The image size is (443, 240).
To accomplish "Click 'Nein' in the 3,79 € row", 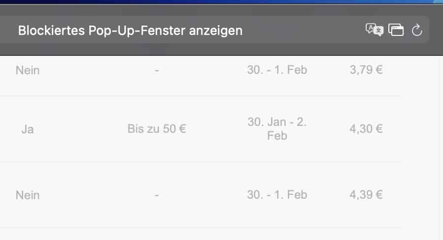I will pyautogui.click(x=28, y=70).
